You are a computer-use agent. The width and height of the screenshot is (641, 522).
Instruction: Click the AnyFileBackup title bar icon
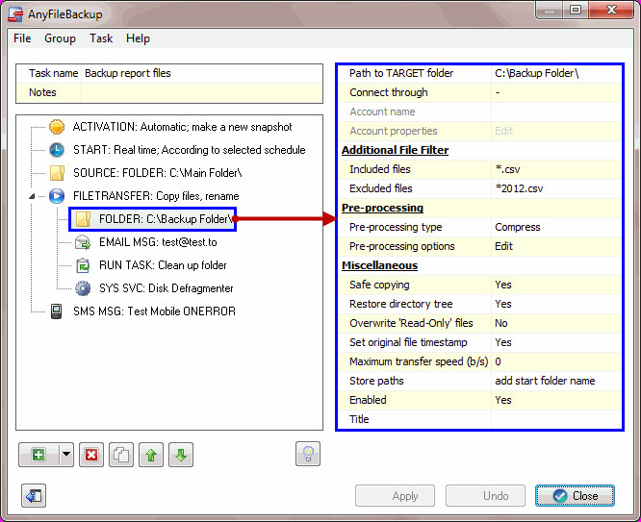coord(15,14)
